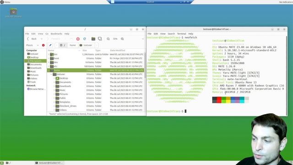Click the Computer toolbar icon
The width and height of the screenshot is (293, 165).
(100, 38)
